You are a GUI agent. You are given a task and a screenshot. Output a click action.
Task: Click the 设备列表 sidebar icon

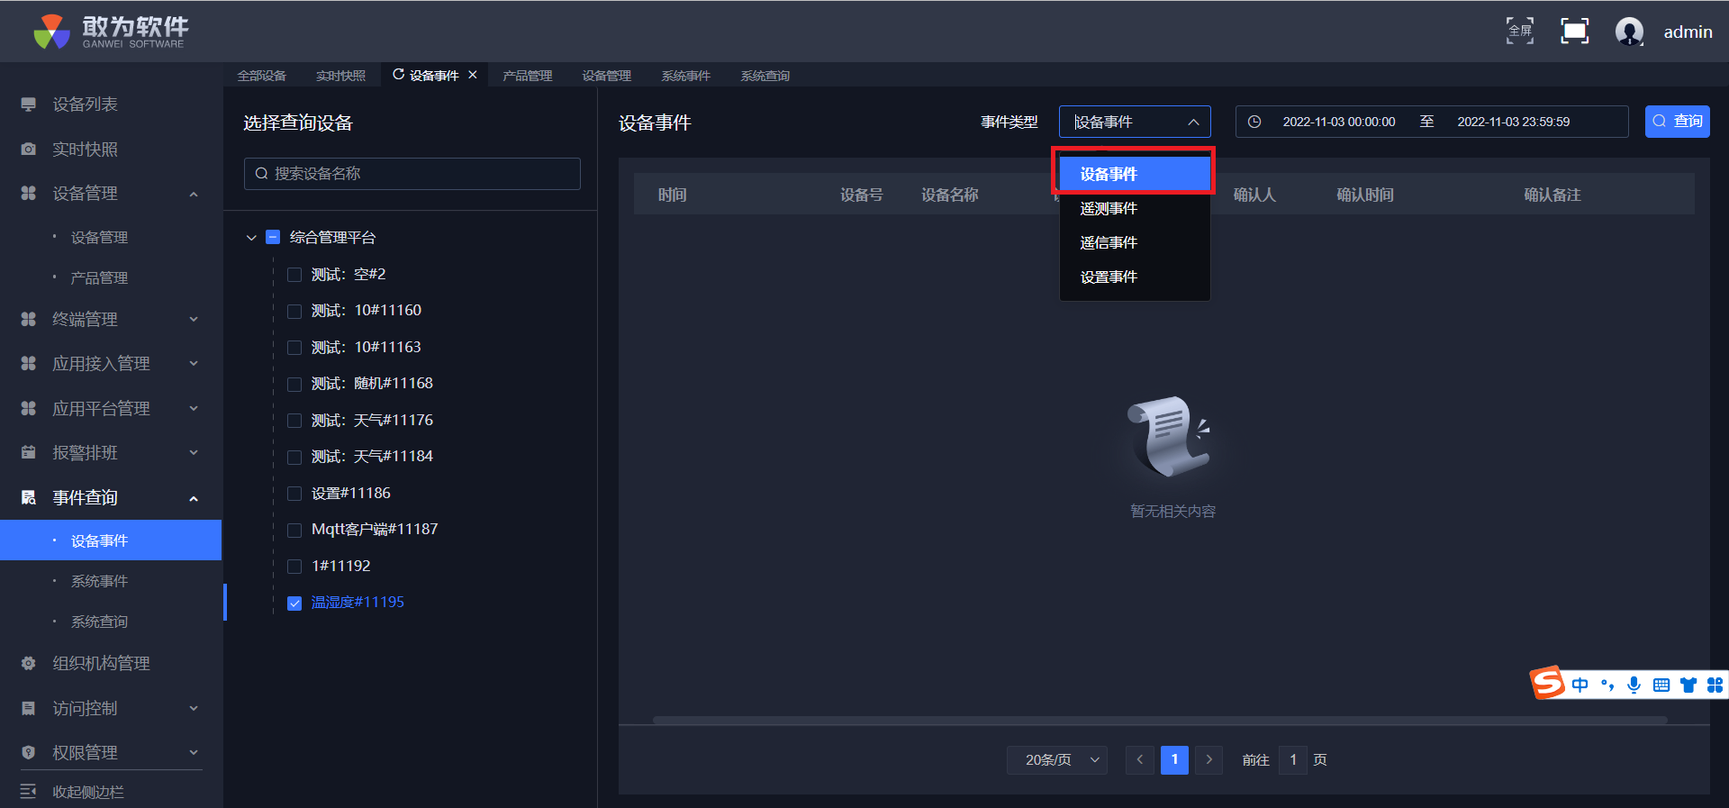pos(29,104)
